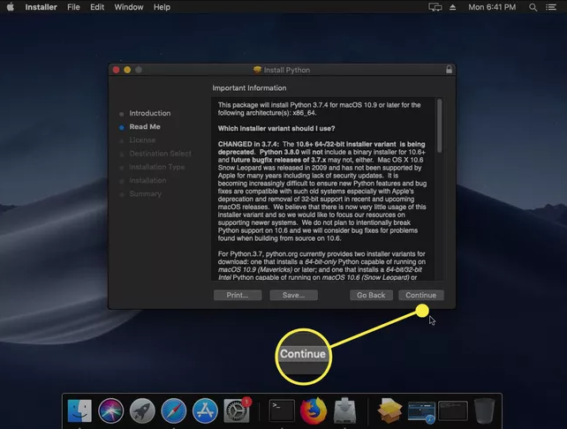
Task: Open Terminal from the Dock
Action: (x=282, y=410)
